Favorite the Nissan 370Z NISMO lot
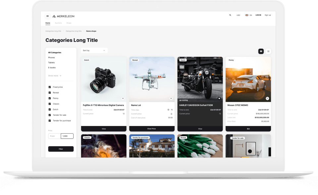Viewport: 318px width, 195px height. pos(267,98)
